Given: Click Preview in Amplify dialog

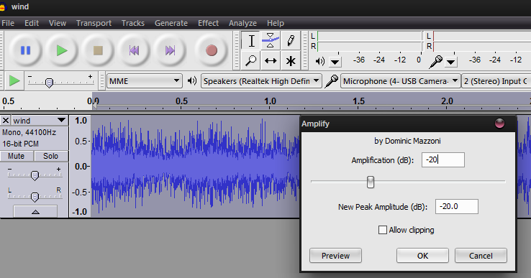Looking at the screenshot, I should 335,256.
